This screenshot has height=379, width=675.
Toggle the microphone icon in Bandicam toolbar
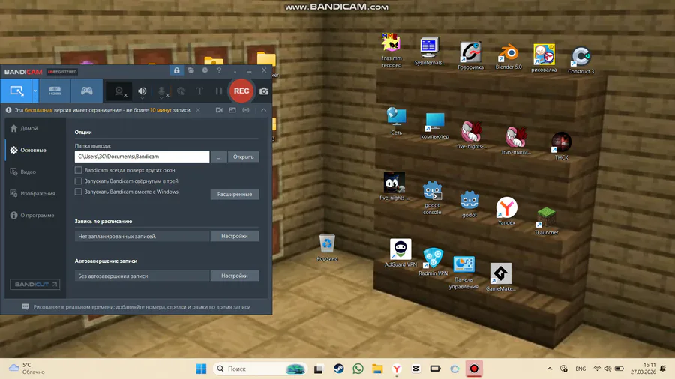[161, 91]
